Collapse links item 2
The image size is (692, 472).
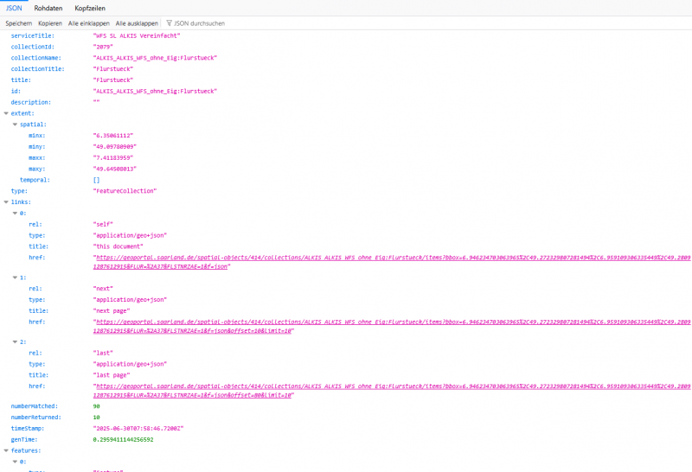click(x=15, y=341)
